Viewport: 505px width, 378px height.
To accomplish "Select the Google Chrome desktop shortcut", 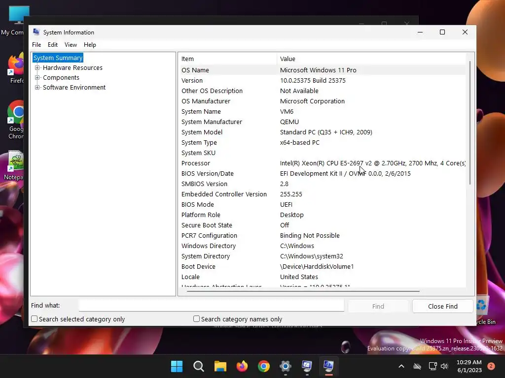I will [15, 120].
